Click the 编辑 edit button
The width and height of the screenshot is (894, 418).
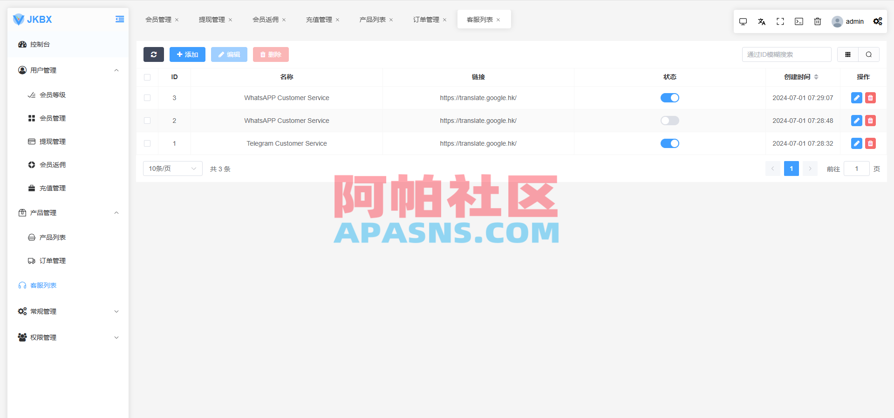click(229, 54)
